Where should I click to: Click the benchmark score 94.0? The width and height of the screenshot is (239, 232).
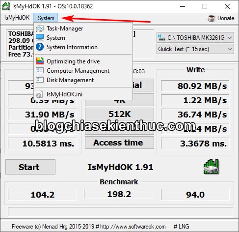point(195,195)
